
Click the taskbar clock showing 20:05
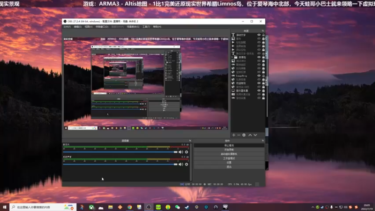[x=367, y=207]
